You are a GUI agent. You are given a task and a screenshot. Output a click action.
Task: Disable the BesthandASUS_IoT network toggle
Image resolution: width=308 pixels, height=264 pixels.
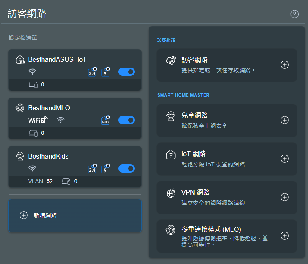tap(127, 72)
